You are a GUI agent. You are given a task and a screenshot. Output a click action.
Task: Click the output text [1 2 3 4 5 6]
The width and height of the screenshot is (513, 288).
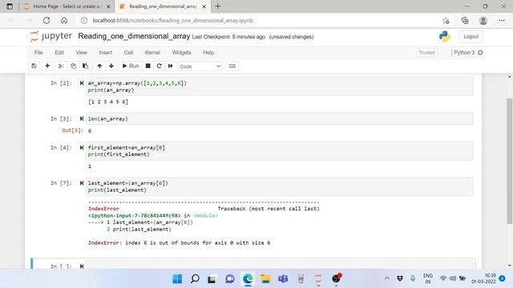108,102
